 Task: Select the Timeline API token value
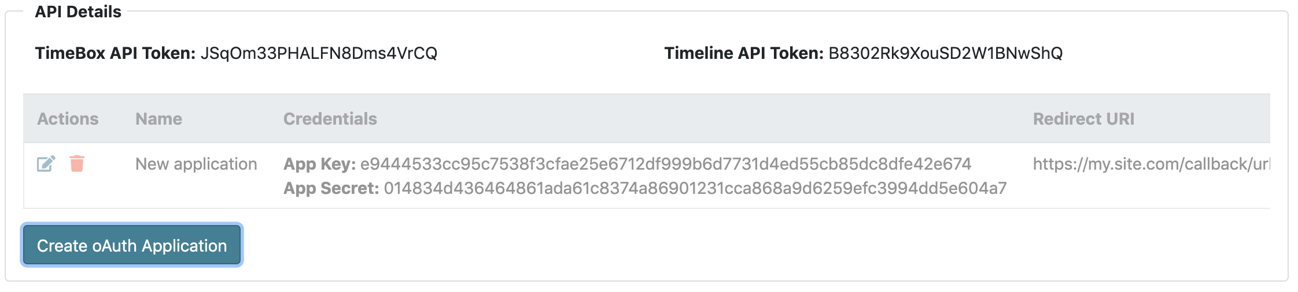click(x=945, y=53)
